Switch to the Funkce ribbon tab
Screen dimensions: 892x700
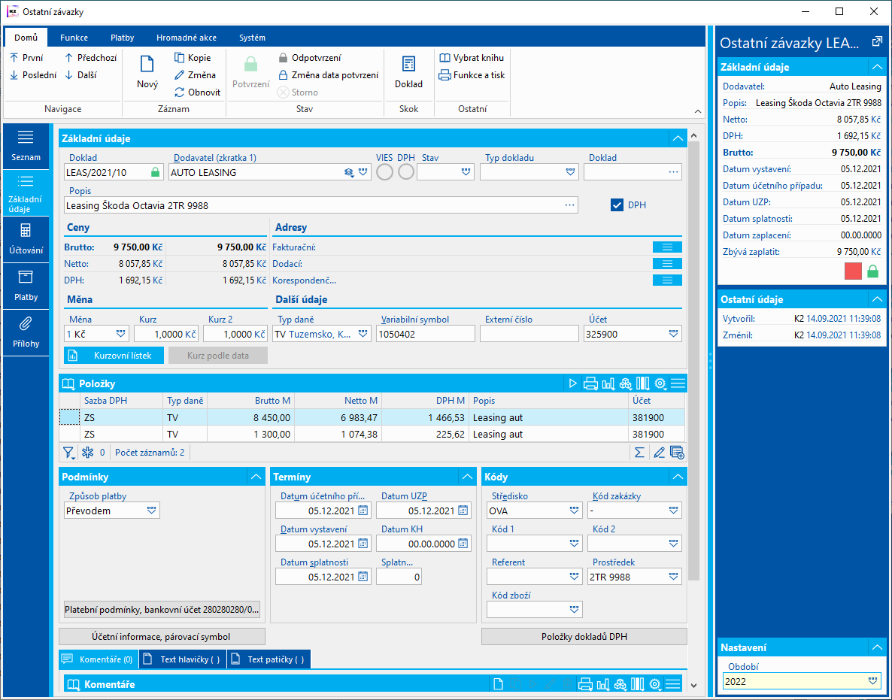(74, 38)
